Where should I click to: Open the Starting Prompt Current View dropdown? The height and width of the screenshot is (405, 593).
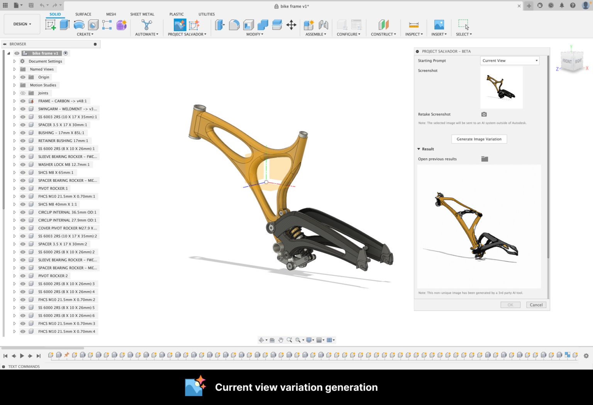click(509, 60)
